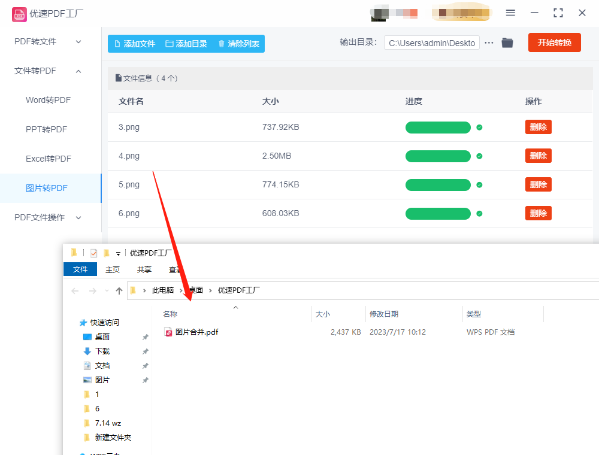The height and width of the screenshot is (455, 599).
Task: Click the Explorer back arrow icon
Action: pyautogui.click(x=75, y=291)
